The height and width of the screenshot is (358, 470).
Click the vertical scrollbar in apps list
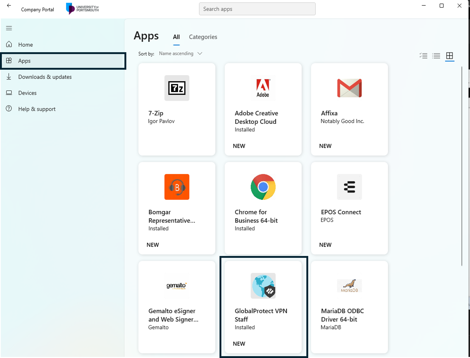pyautogui.click(x=462, y=166)
